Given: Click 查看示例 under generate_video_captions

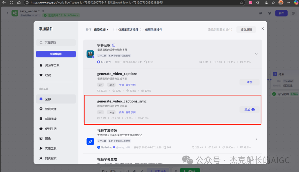Looking at the screenshot, I should pyautogui.click(x=131, y=85).
